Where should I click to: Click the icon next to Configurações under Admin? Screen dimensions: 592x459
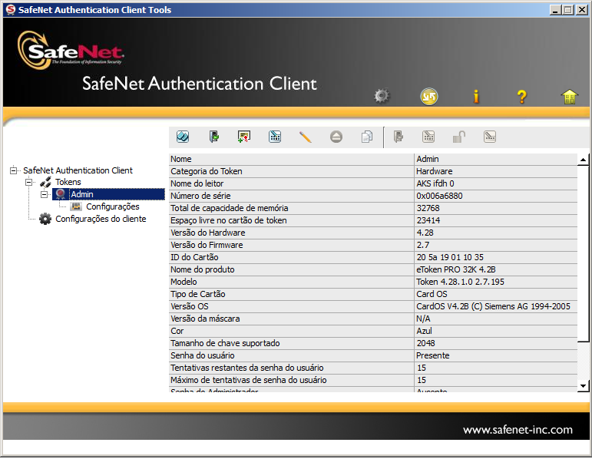coord(76,206)
